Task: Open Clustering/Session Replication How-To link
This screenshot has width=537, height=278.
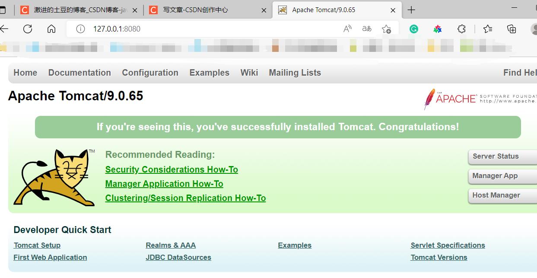Action: click(x=185, y=198)
